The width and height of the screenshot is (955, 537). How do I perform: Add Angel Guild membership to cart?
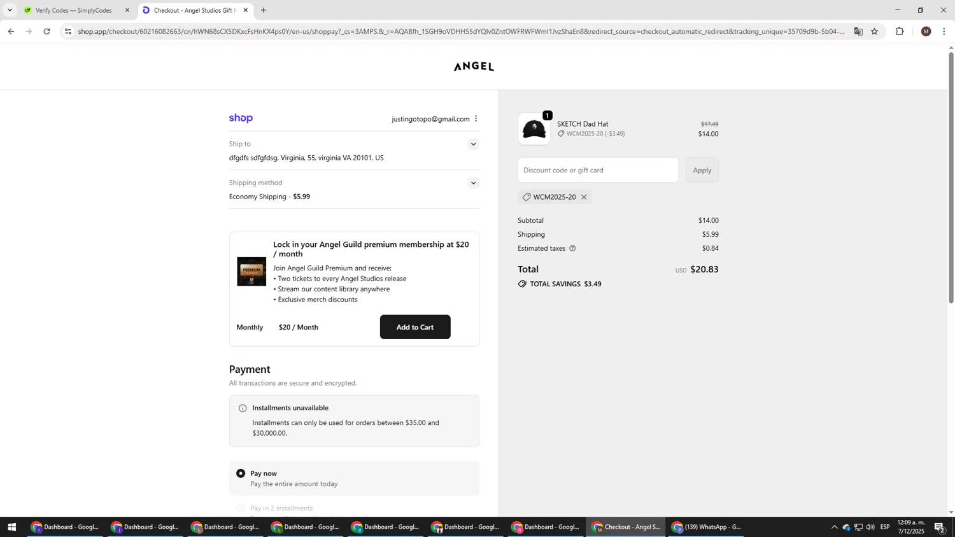click(x=415, y=327)
